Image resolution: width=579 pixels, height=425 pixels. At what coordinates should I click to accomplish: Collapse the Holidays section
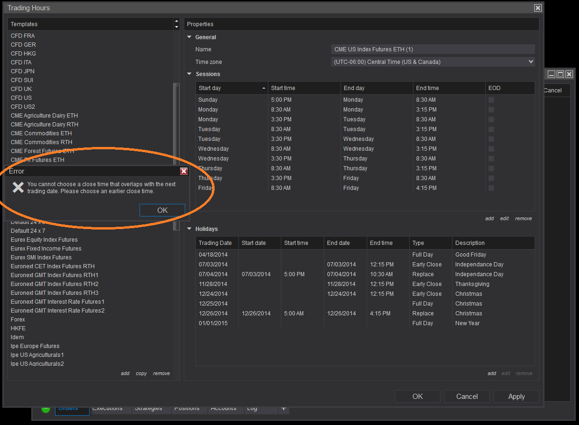tap(189, 229)
